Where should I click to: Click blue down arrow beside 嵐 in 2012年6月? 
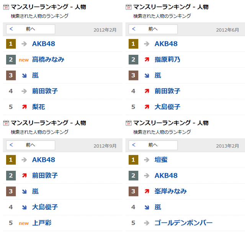click(x=147, y=75)
